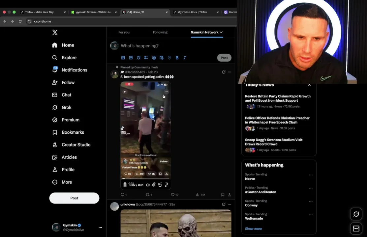
Task: Open Restore Britain Party news story
Action: [x=278, y=98]
